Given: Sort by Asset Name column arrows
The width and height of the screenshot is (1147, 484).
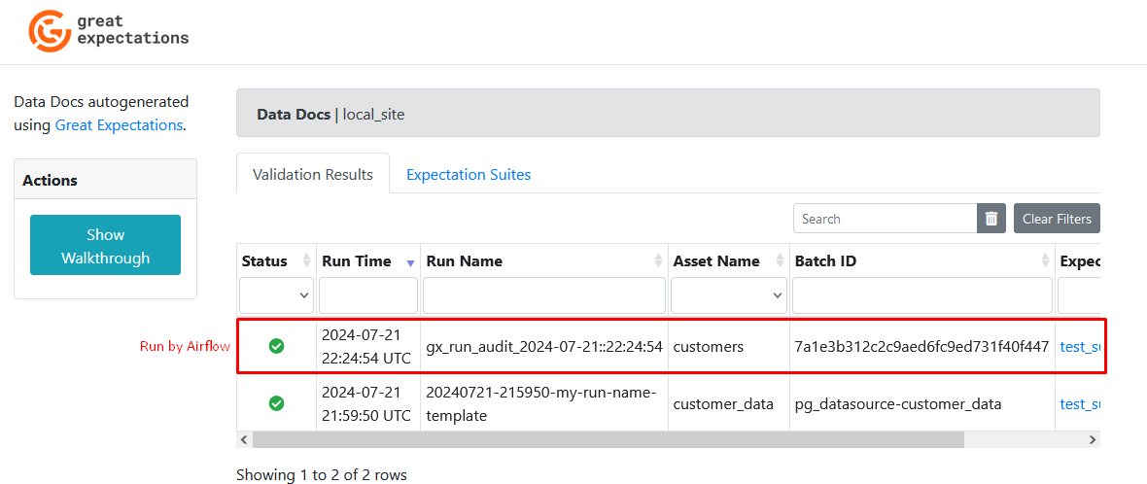Looking at the screenshot, I should tap(780, 260).
